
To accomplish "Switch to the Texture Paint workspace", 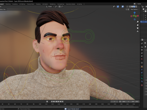I will click(x=31, y=4).
